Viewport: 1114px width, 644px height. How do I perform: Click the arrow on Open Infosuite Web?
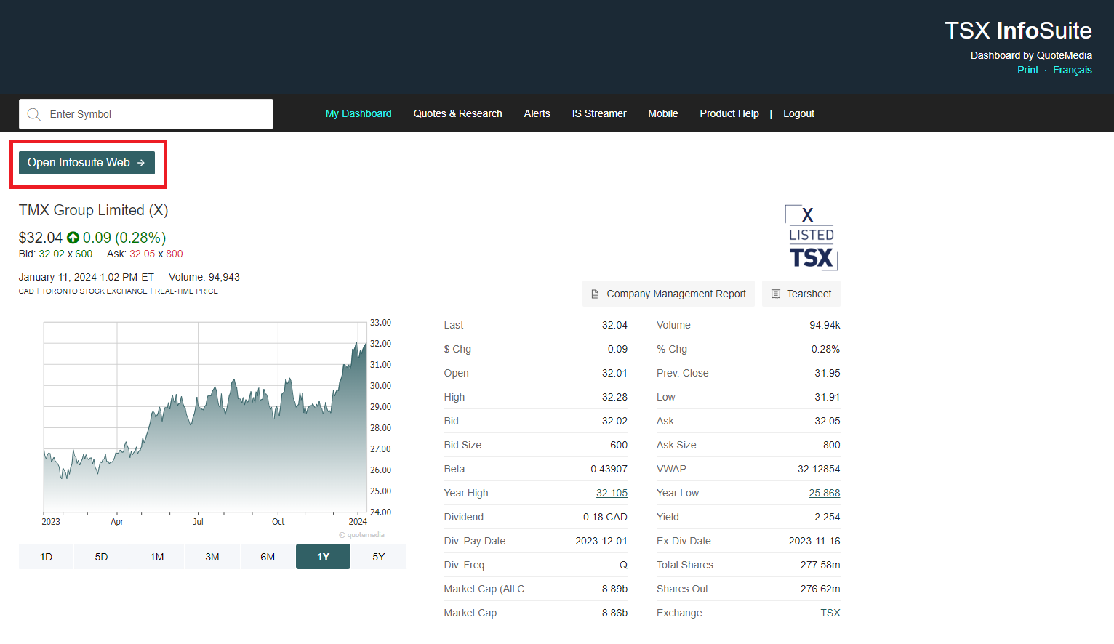pyautogui.click(x=141, y=163)
